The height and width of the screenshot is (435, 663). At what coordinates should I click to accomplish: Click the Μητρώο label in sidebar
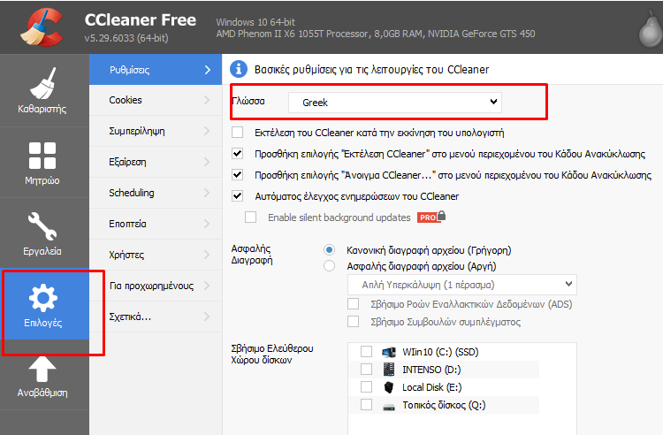coord(42,180)
